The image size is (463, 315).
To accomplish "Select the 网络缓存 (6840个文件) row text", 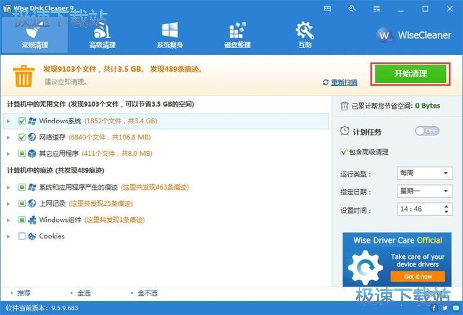I will pyautogui.click(x=95, y=137).
